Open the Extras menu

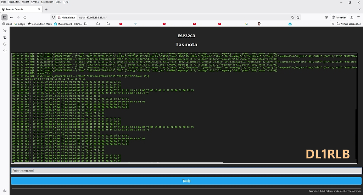point(58,2)
